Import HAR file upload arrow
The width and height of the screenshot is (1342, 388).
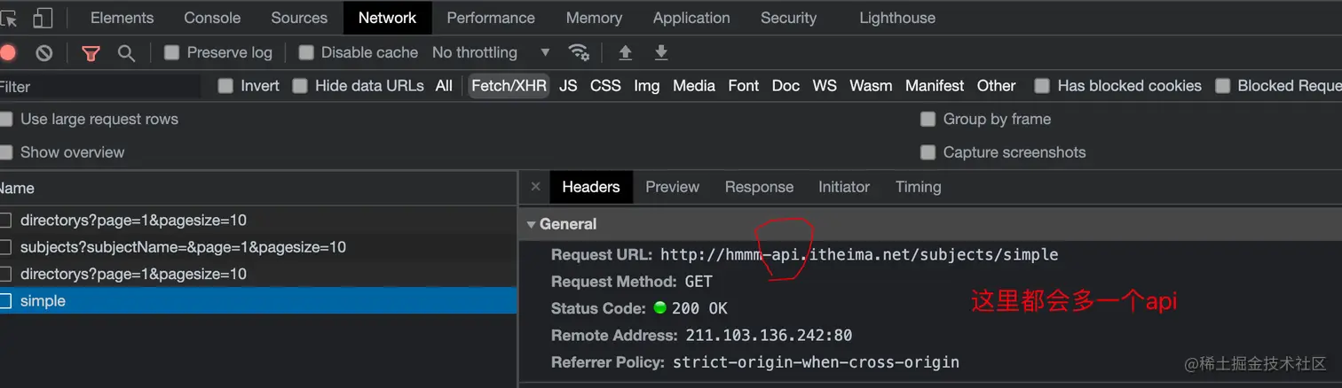tap(625, 53)
